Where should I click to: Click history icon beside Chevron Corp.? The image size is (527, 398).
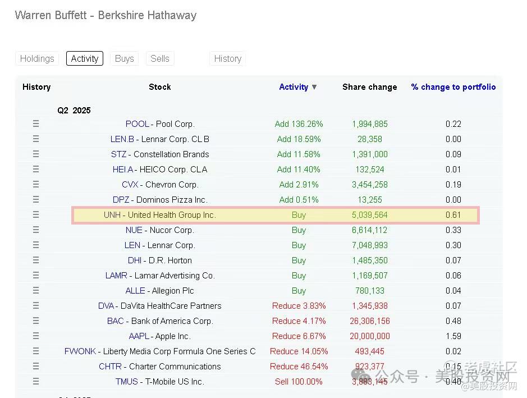[36, 185]
